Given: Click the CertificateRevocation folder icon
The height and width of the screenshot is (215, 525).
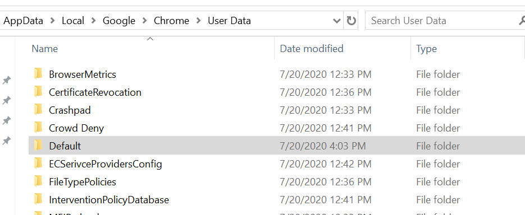Looking at the screenshot, I should tap(39, 92).
